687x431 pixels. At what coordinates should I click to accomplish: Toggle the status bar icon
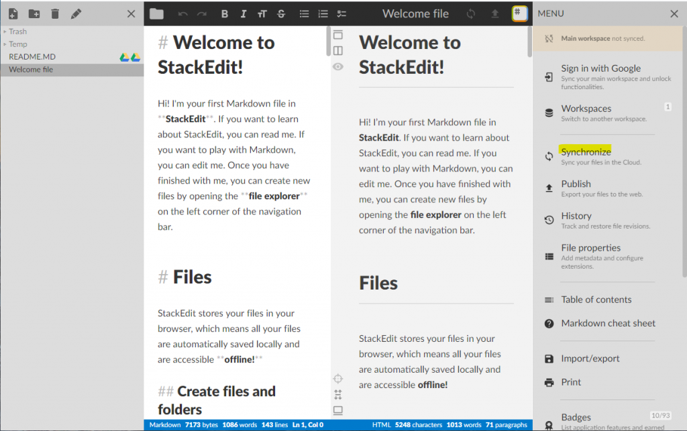(x=338, y=410)
